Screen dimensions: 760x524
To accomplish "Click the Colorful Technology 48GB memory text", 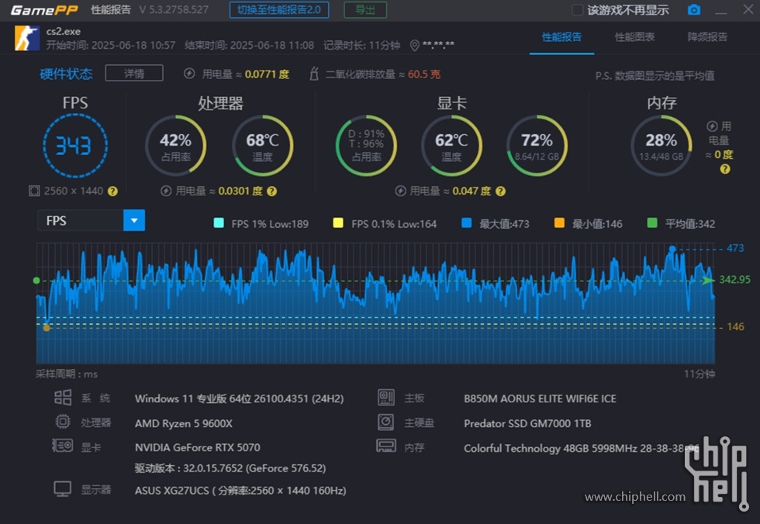I will [x=581, y=448].
